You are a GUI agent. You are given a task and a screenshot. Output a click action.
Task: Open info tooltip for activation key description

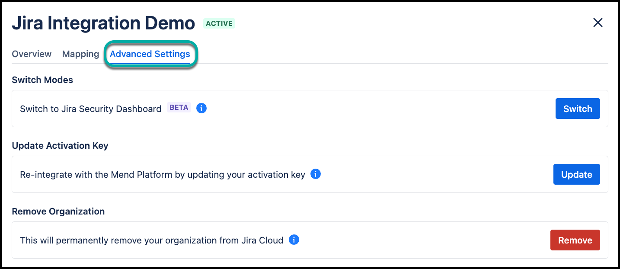(316, 174)
